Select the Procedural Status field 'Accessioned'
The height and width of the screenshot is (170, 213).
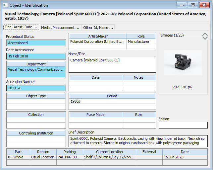[36, 43]
